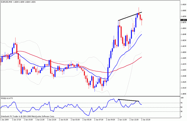Click the 1 Jun 2009 date label

(x=4, y=120)
